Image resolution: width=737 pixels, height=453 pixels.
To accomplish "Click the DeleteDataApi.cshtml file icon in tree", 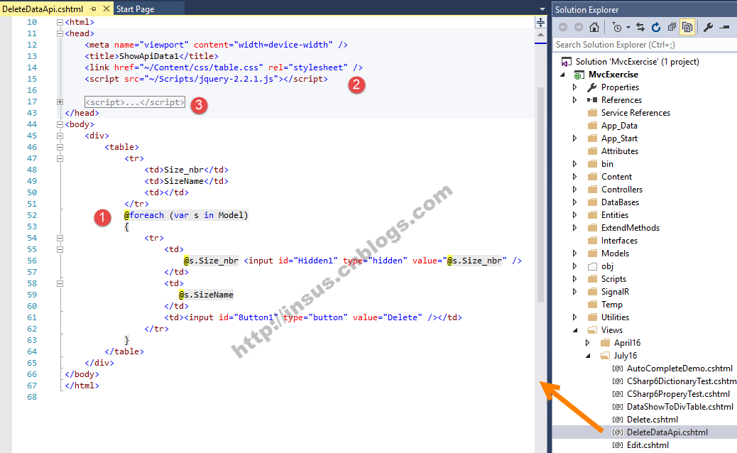I will [618, 432].
